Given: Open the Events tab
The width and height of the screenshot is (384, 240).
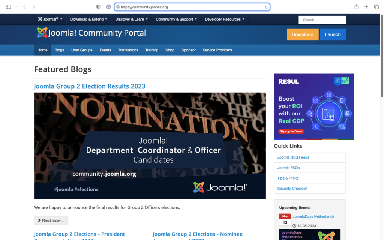Looking at the screenshot, I should pyautogui.click(x=105, y=50).
